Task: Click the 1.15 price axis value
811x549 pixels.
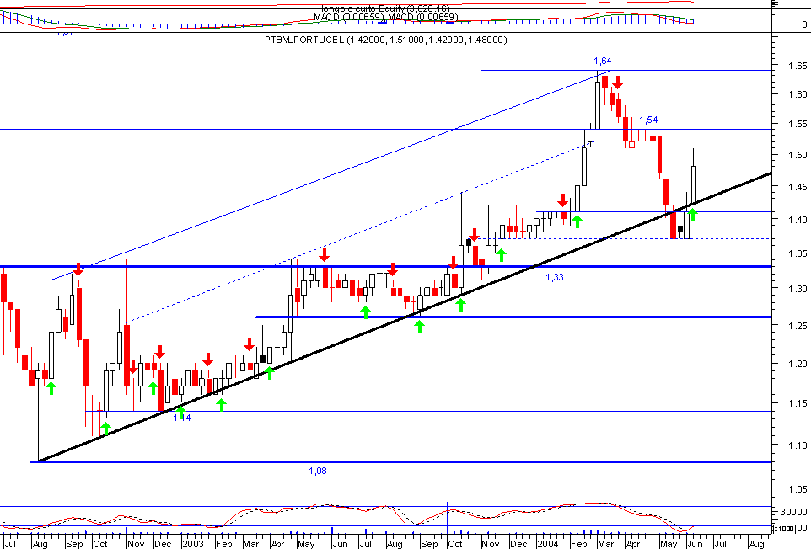Action: (x=798, y=404)
